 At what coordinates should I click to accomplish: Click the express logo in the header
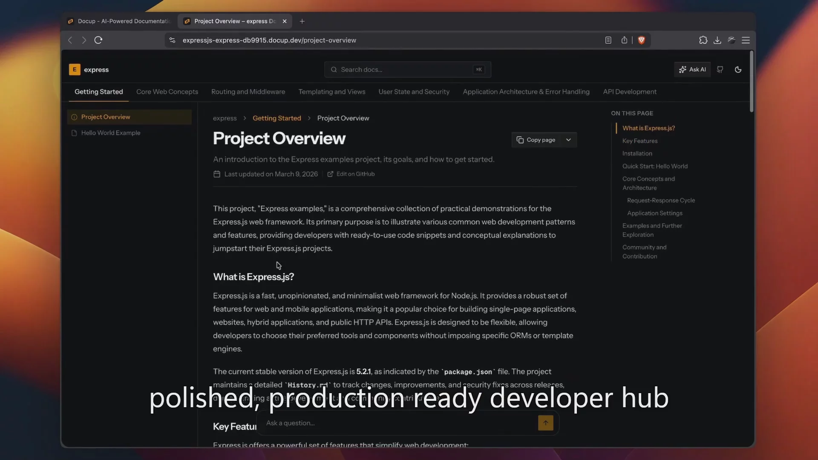point(89,69)
